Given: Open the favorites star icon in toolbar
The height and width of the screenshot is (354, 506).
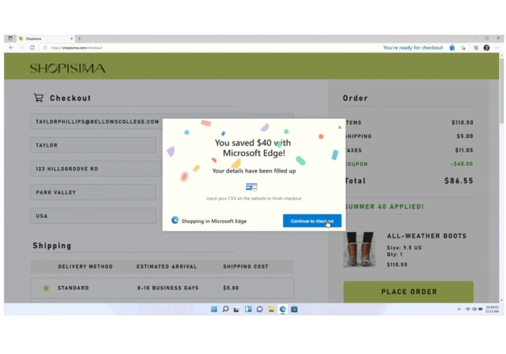Looking at the screenshot, I should coord(463,47).
